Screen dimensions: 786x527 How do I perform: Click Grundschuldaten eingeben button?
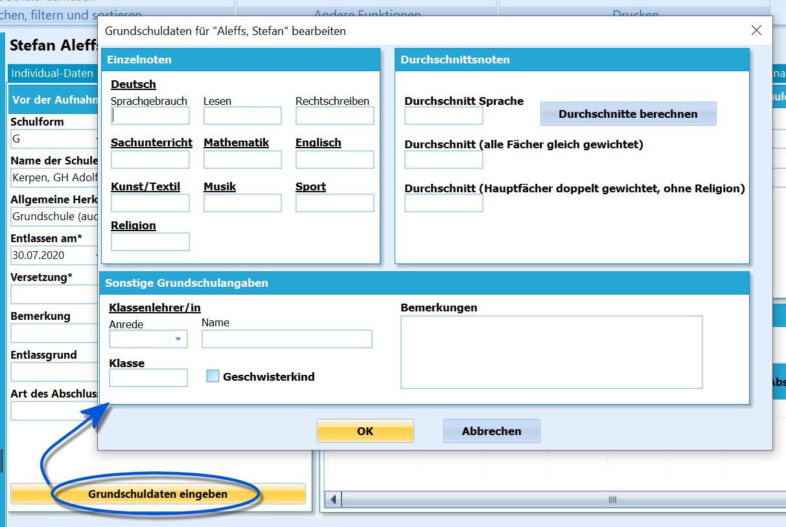[158, 494]
